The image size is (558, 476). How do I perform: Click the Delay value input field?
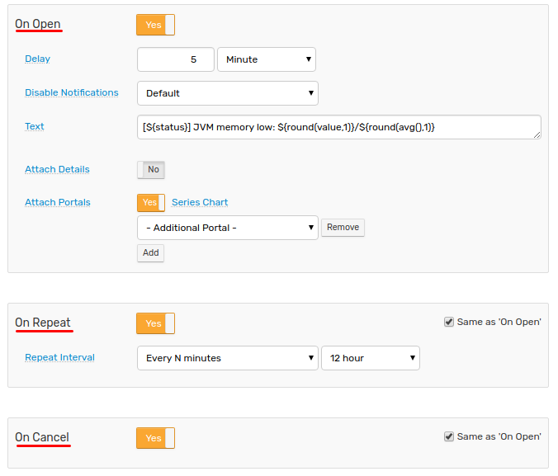point(176,59)
